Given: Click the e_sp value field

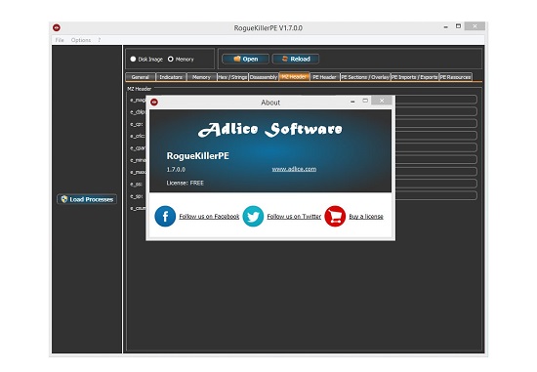Looking at the screenshot, I should point(436,195).
